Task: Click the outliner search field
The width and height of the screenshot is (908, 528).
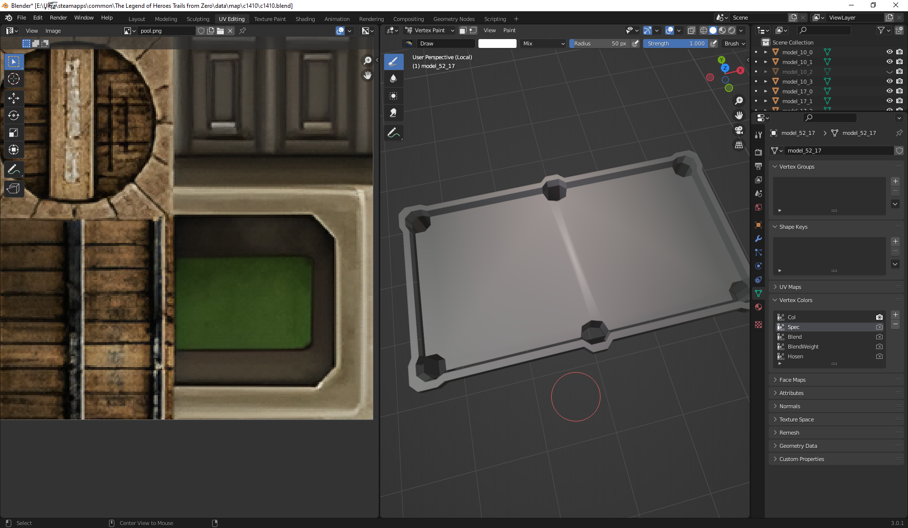Action: pos(824,30)
